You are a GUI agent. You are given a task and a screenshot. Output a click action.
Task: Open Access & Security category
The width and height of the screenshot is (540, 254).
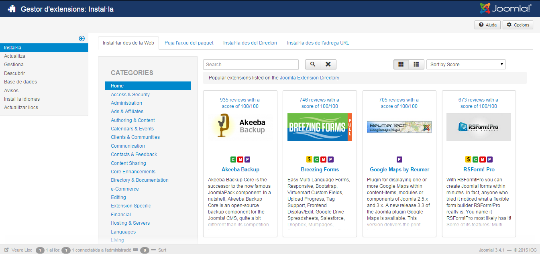pyautogui.click(x=130, y=95)
